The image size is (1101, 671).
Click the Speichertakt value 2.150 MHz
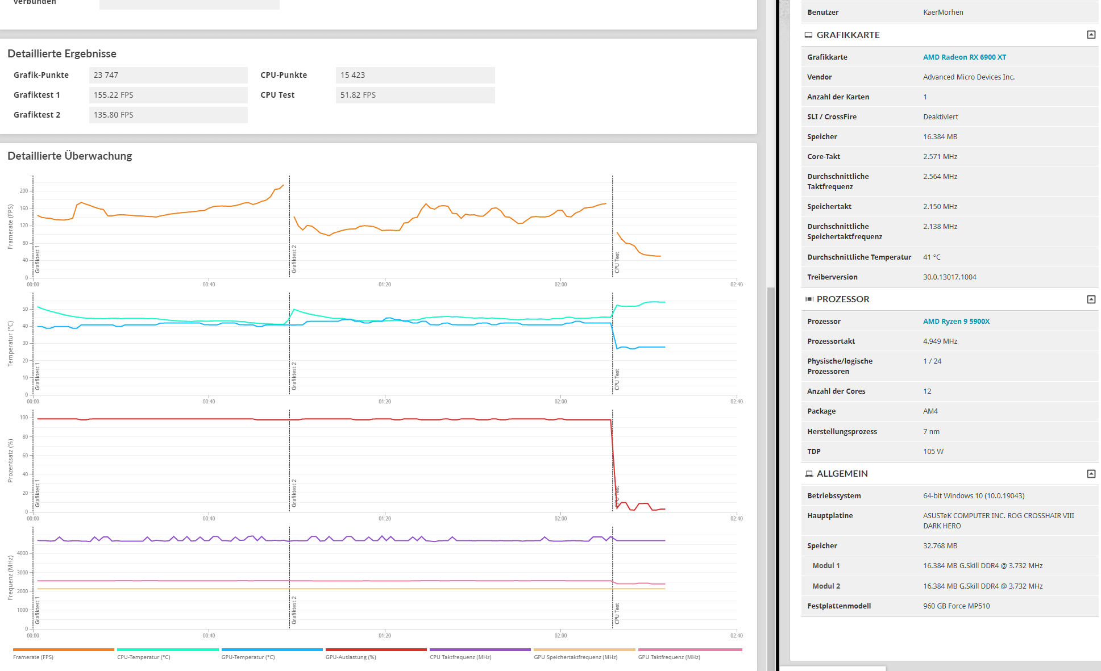tap(940, 207)
